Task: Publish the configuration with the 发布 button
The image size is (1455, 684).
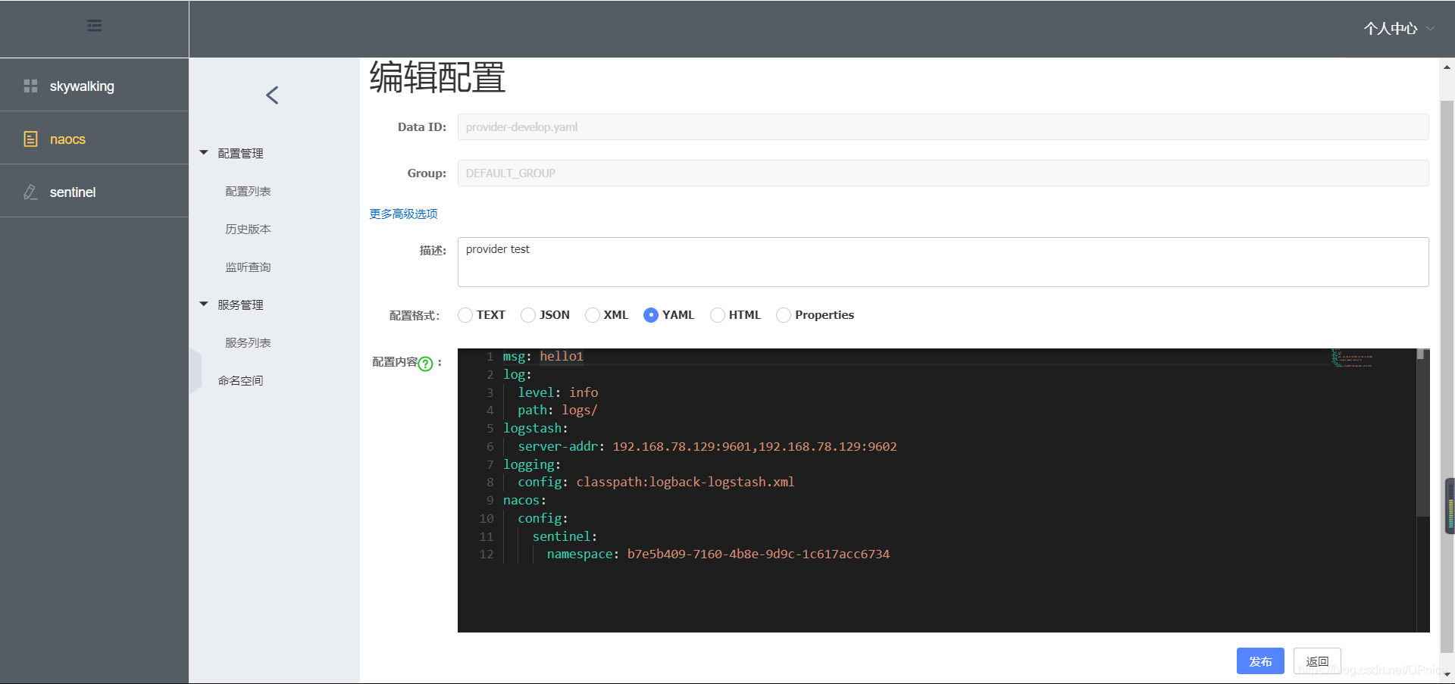Action: tap(1259, 661)
